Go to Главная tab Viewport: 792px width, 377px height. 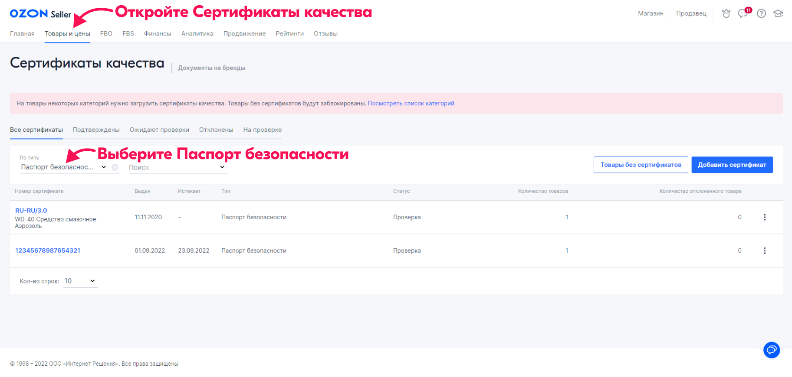[22, 33]
